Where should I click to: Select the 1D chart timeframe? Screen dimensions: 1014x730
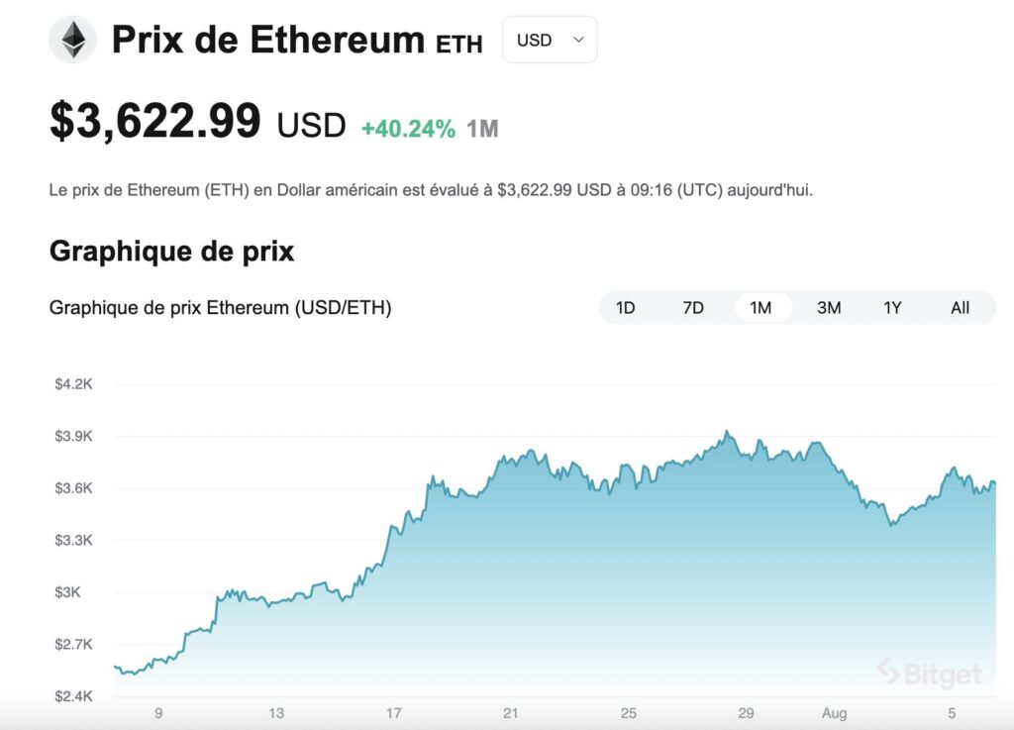coord(626,308)
